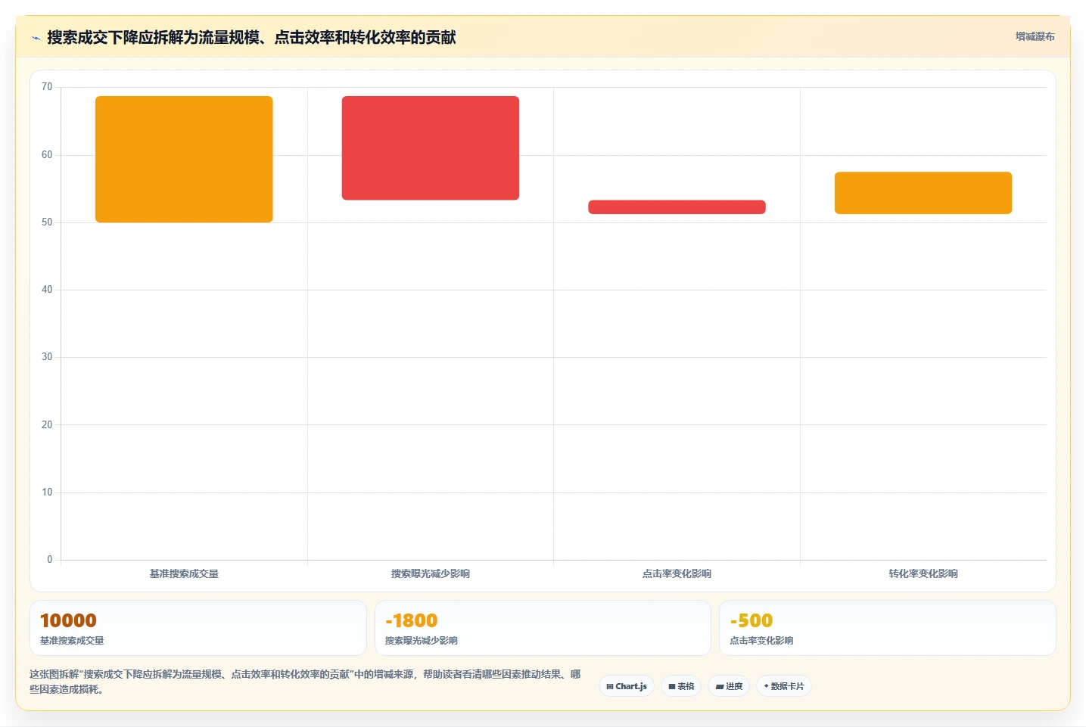Screen dimensions: 1086x727
Task: Click the 进度 chip
Action: click(729, 686)
